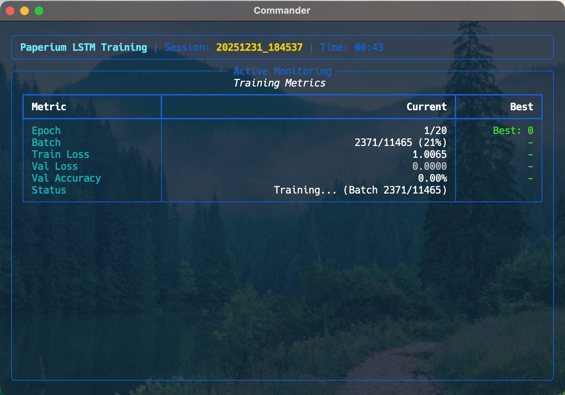Click the val accuracy value 0.00%
Viewport: 565px width, 395px height.
pyautogui.click(x=432, y=178)
